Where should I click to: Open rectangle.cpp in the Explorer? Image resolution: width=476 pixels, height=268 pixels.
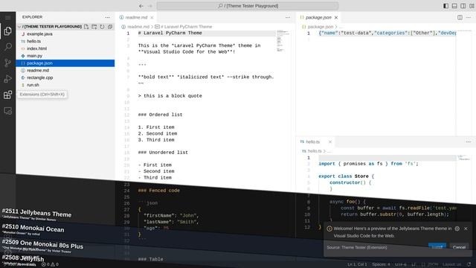39,77
